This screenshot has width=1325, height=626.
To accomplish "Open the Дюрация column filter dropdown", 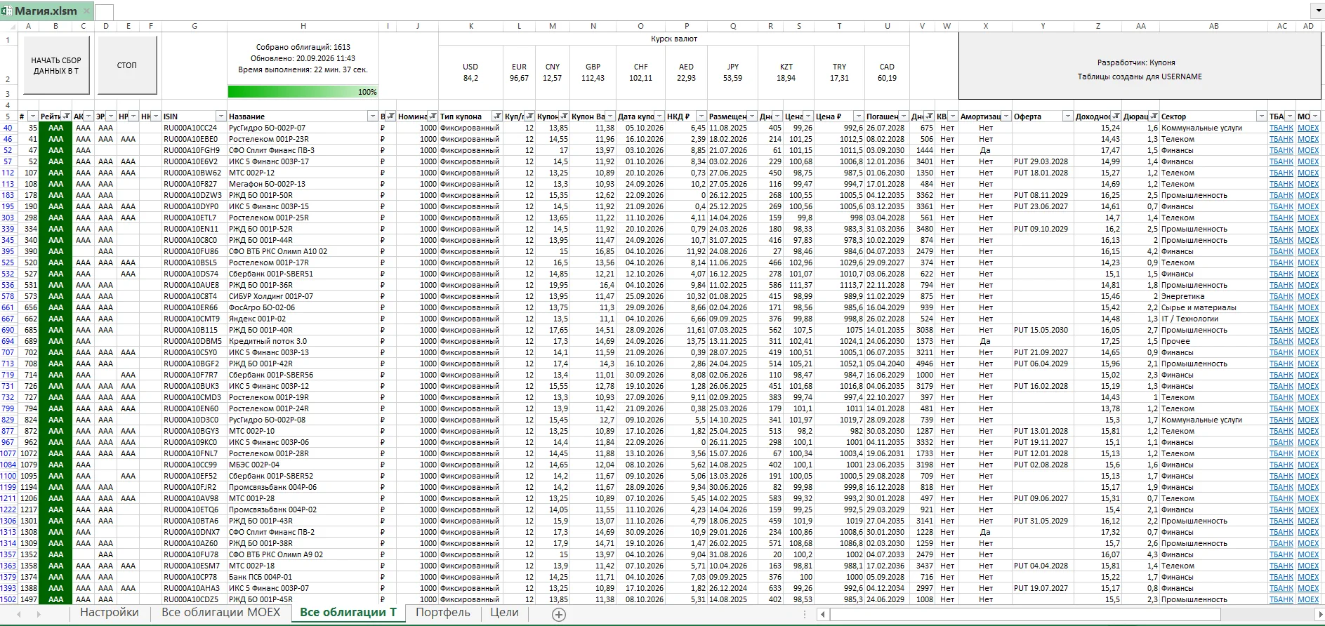I will coord(1154,116).
